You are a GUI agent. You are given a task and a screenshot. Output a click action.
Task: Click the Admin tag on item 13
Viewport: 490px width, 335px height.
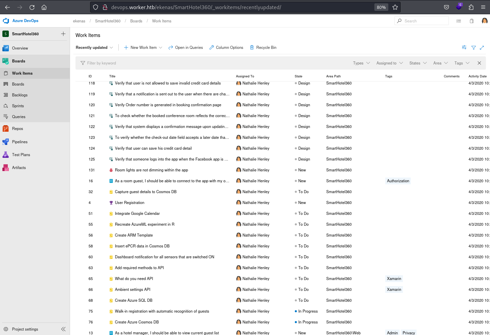click(392, 333)
